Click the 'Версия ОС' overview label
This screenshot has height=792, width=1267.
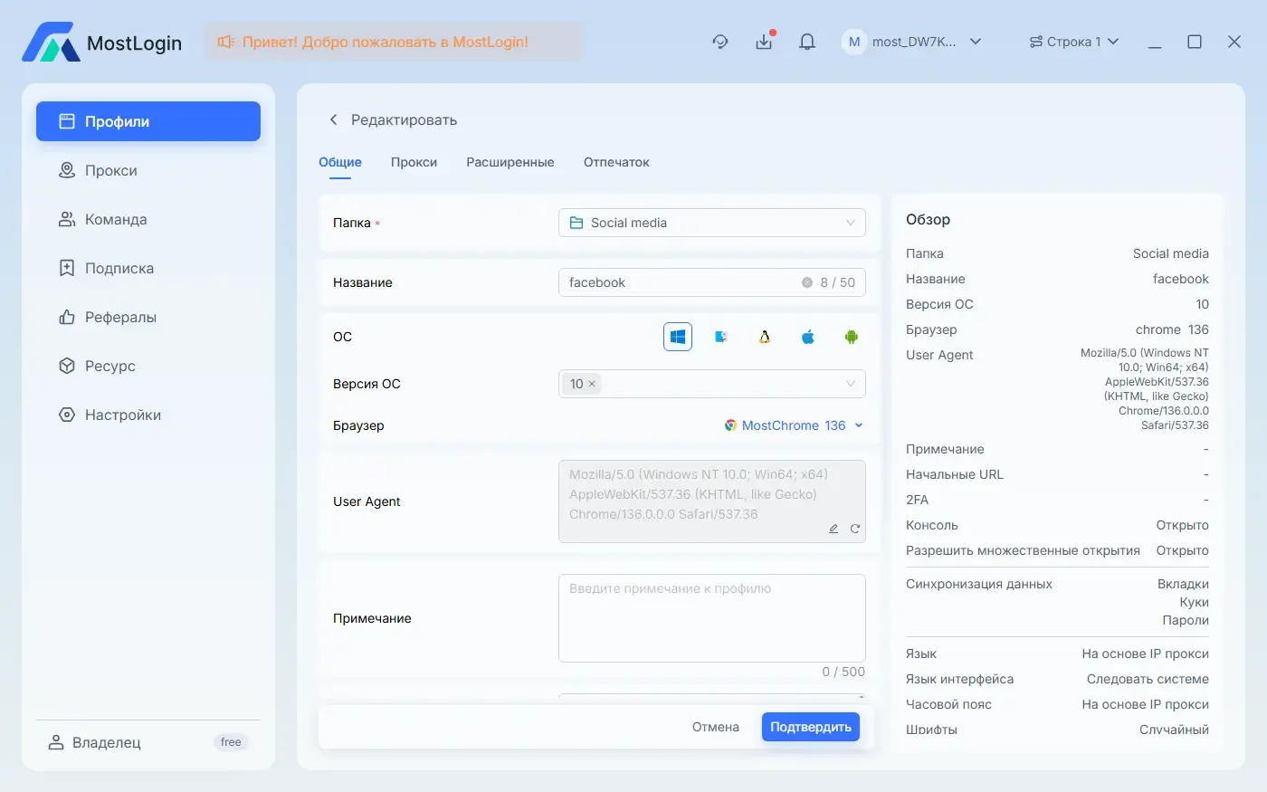[939, 304]
